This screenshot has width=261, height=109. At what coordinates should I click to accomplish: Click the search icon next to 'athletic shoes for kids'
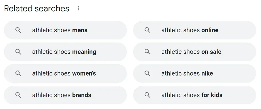(147, 95)
